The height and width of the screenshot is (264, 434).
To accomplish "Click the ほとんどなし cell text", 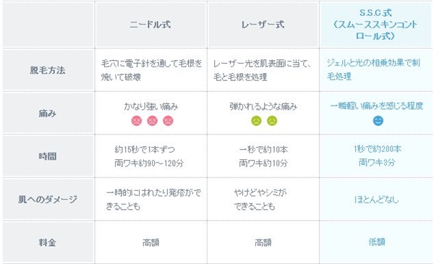I will [x=377, y=199].
